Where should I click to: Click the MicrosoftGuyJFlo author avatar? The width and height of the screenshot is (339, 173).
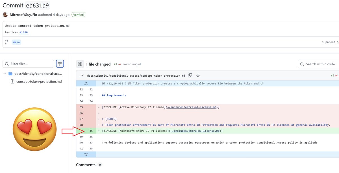[5, 15]
